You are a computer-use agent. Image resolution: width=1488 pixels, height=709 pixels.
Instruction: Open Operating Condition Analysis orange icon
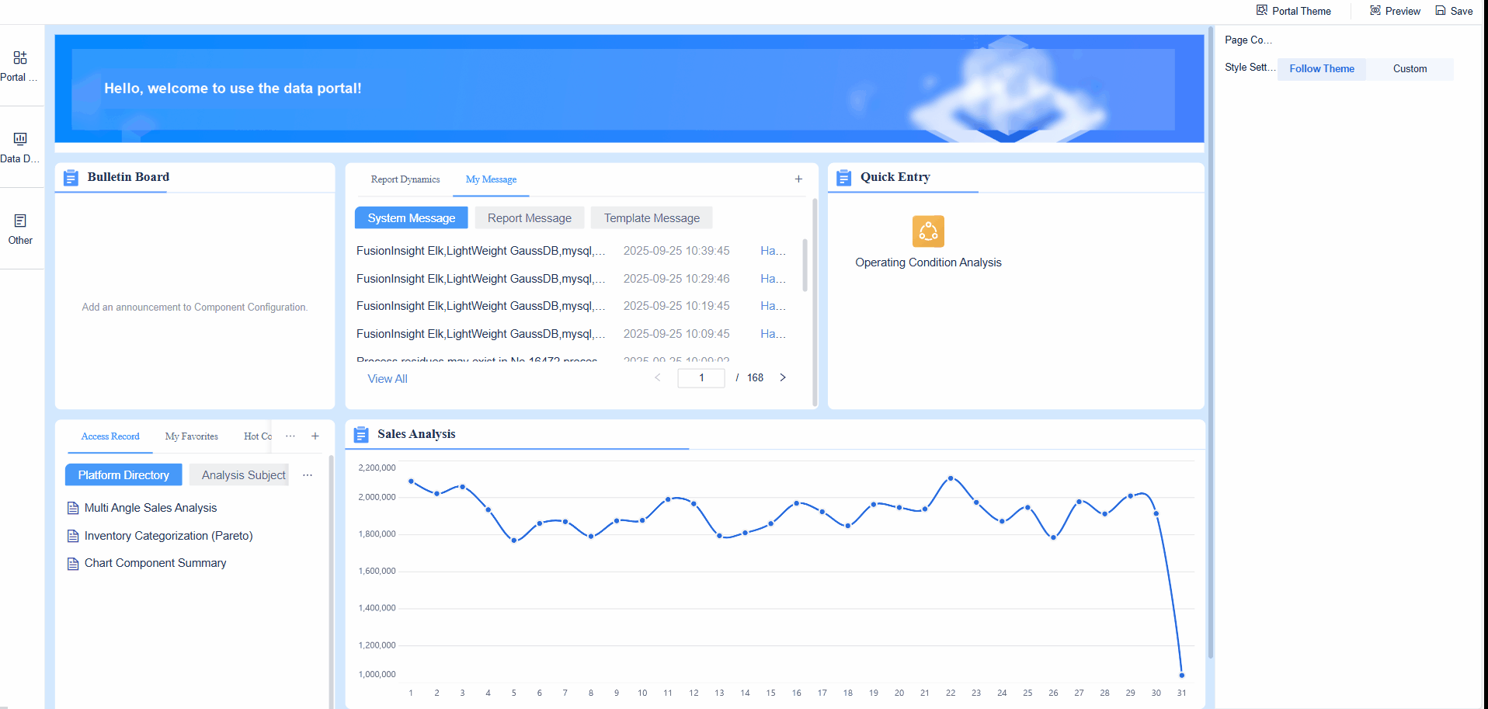pyautogui.click(x=928, y=231)
